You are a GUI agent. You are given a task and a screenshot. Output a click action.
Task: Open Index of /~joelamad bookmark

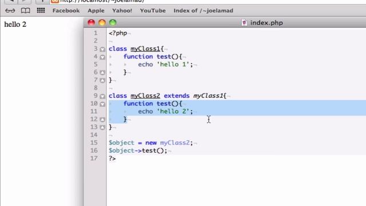pos(204,11)
